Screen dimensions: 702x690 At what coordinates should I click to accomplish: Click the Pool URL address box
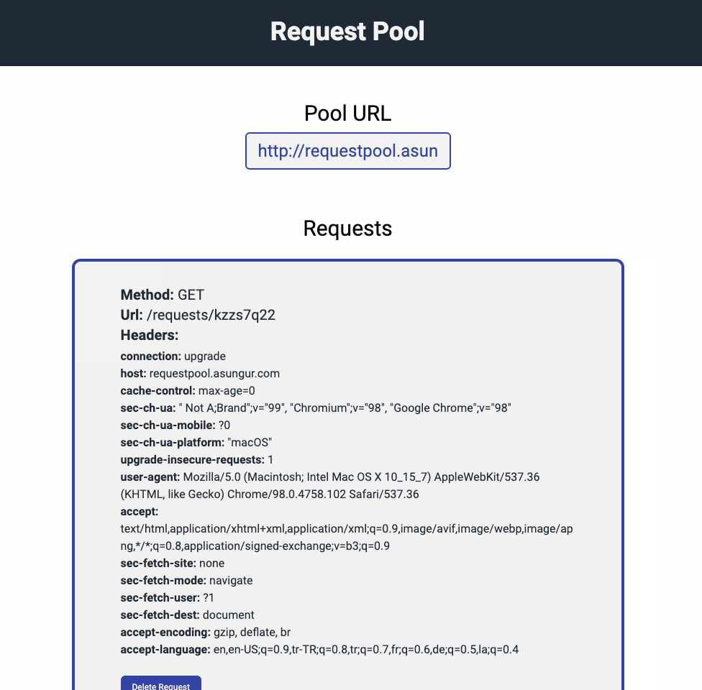click(x=348, y=151)
